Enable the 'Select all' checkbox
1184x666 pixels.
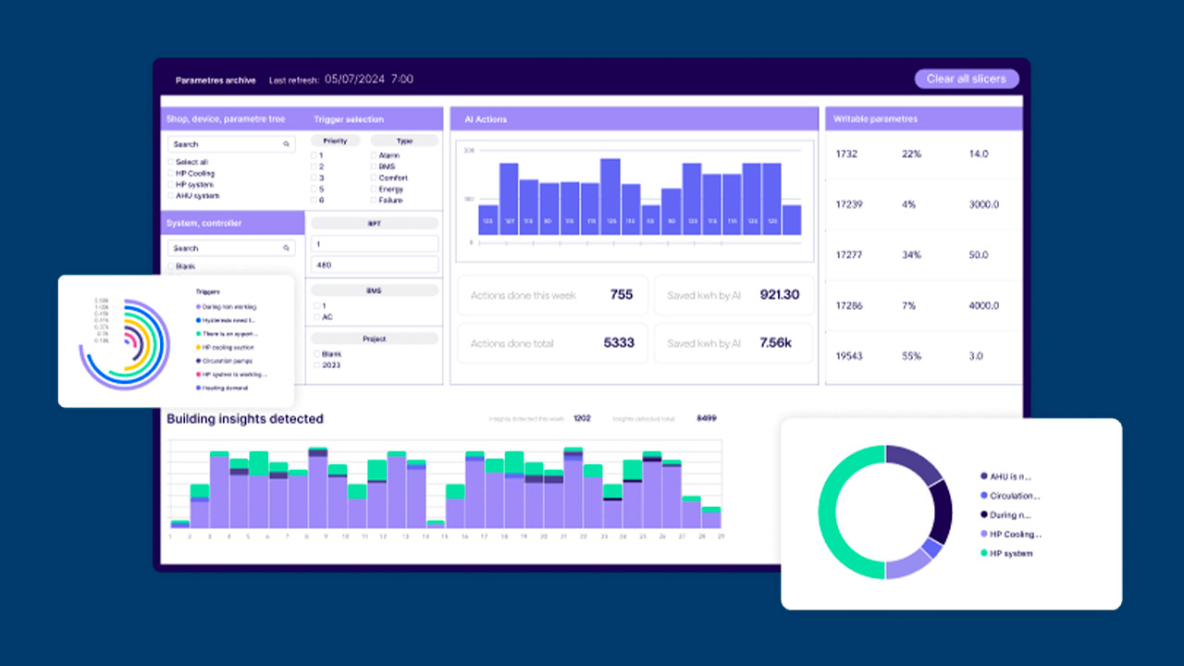170,162
